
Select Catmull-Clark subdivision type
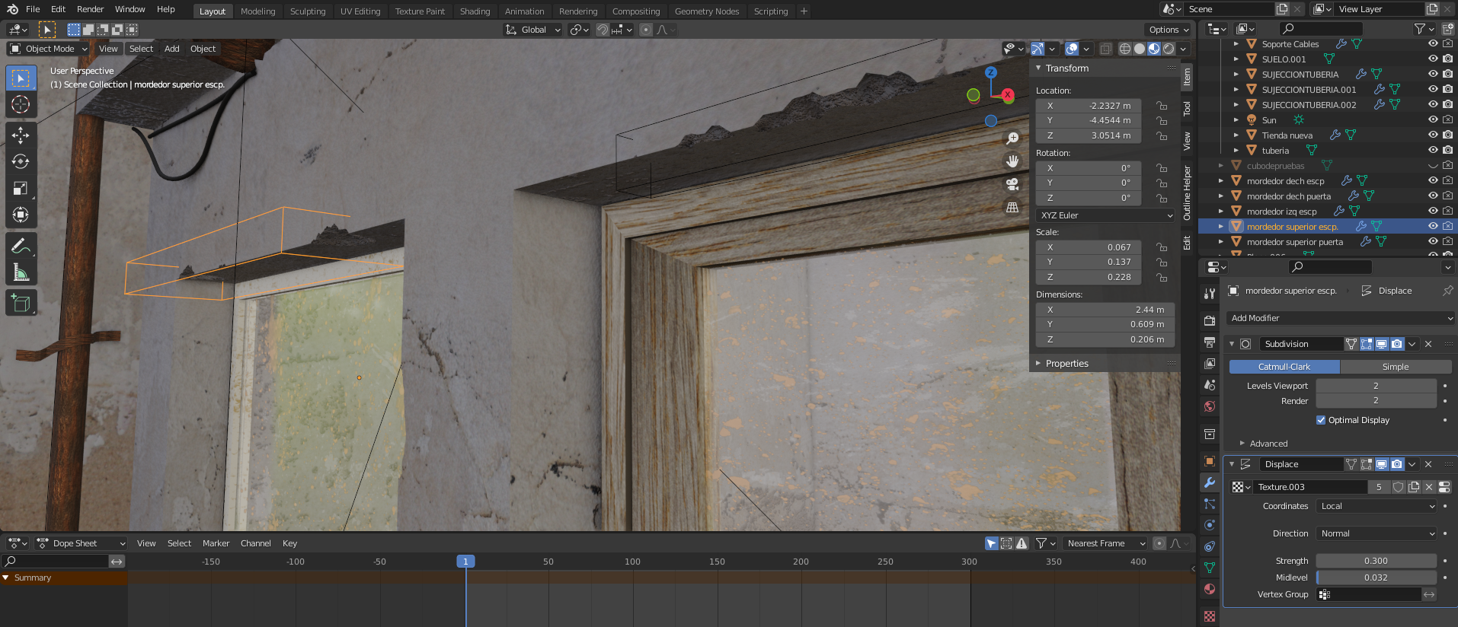tap(1284, 367)
